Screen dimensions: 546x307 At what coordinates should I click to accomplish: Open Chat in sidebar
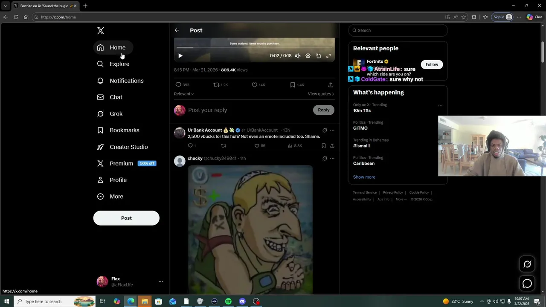click(x=110, y=97)
